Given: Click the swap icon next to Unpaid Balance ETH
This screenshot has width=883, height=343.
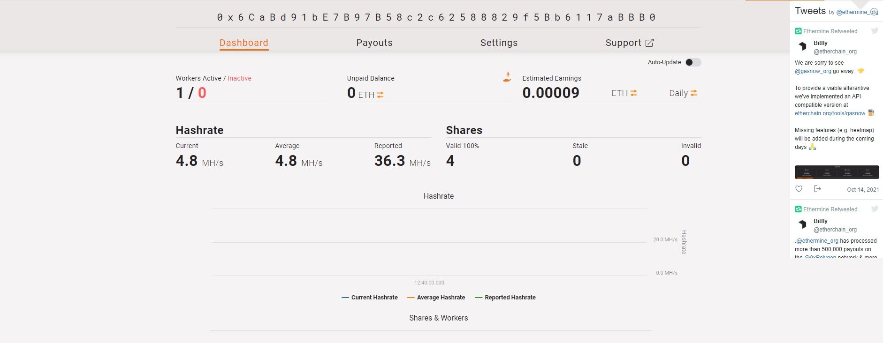Looking at the screenshot, I should (380, 95).
